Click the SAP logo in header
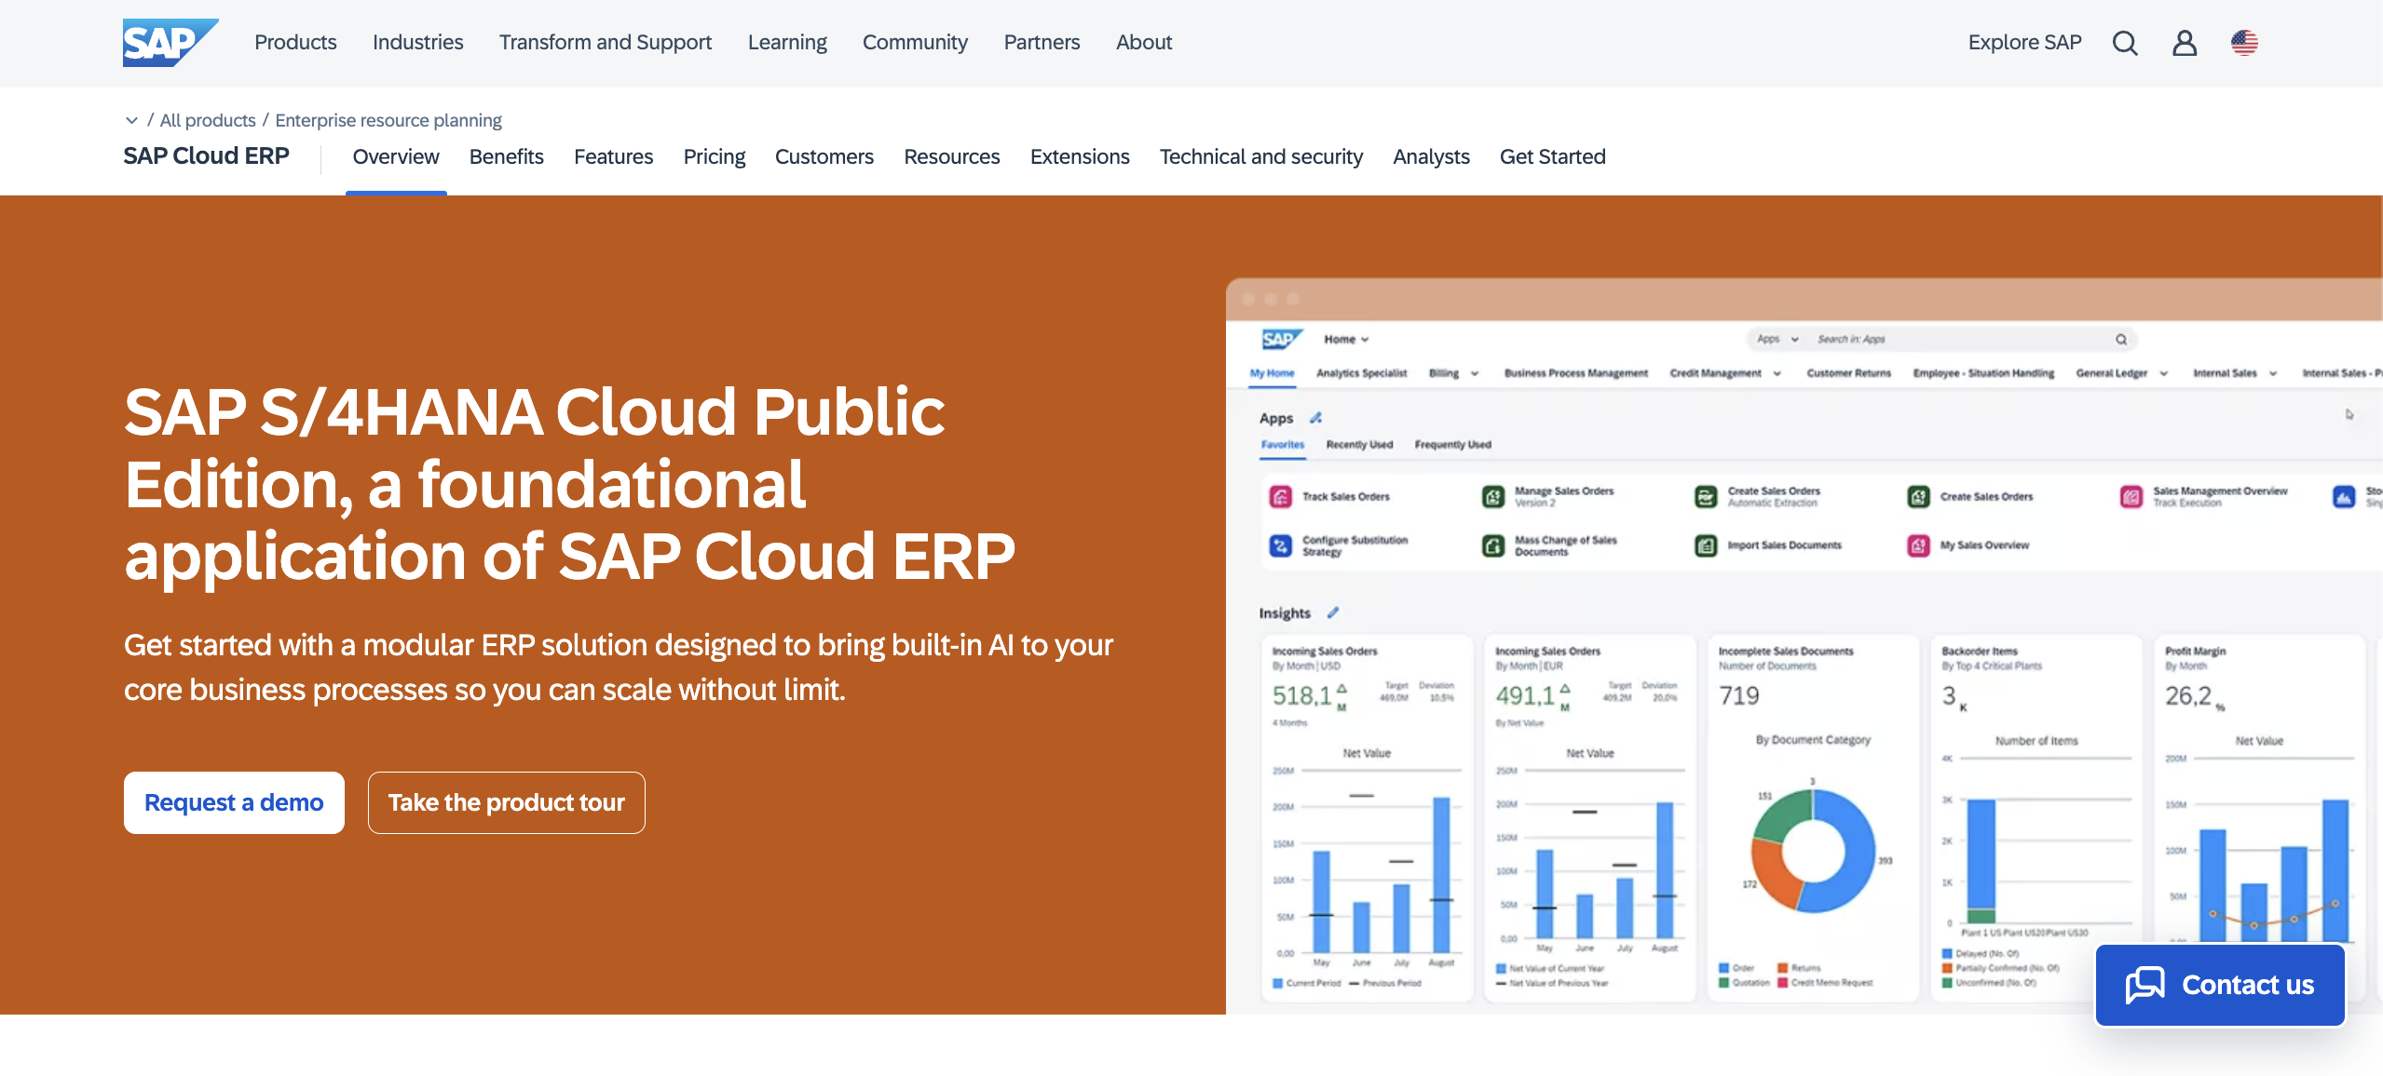Screen dimensions: 2383x1076 click(170, 43)
